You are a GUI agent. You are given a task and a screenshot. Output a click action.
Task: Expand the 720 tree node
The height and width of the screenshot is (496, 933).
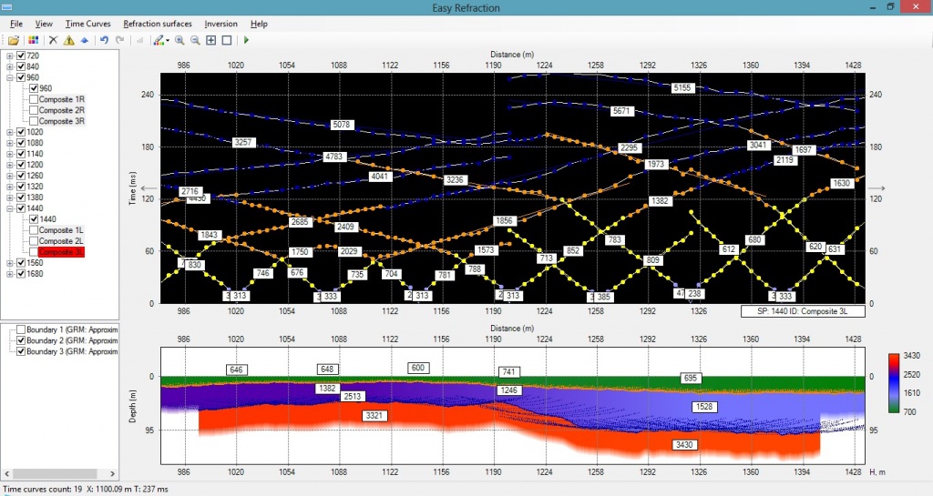coord(10,56)
